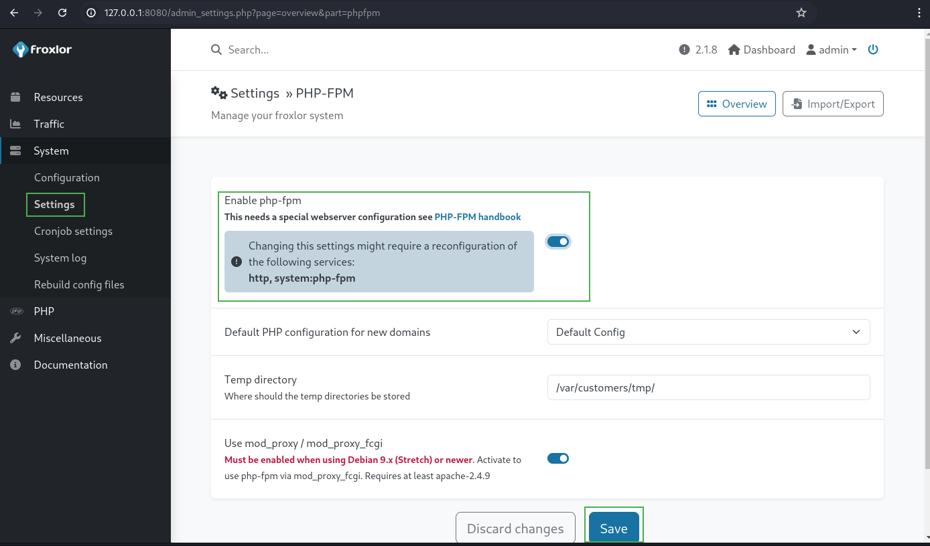Open System log in sidebar
This screenshot has width=930, height=546.
point(60,258)
